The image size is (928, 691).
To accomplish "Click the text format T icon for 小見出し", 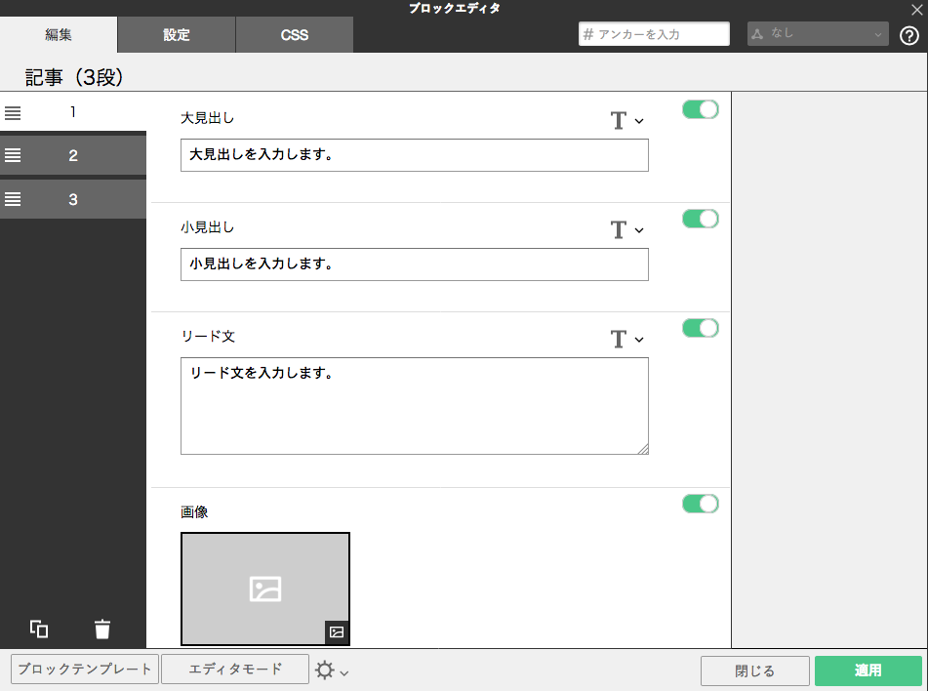I will [619, 229].
